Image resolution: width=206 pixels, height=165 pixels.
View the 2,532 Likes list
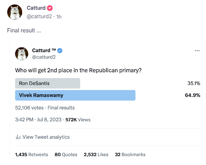point(96,154)
